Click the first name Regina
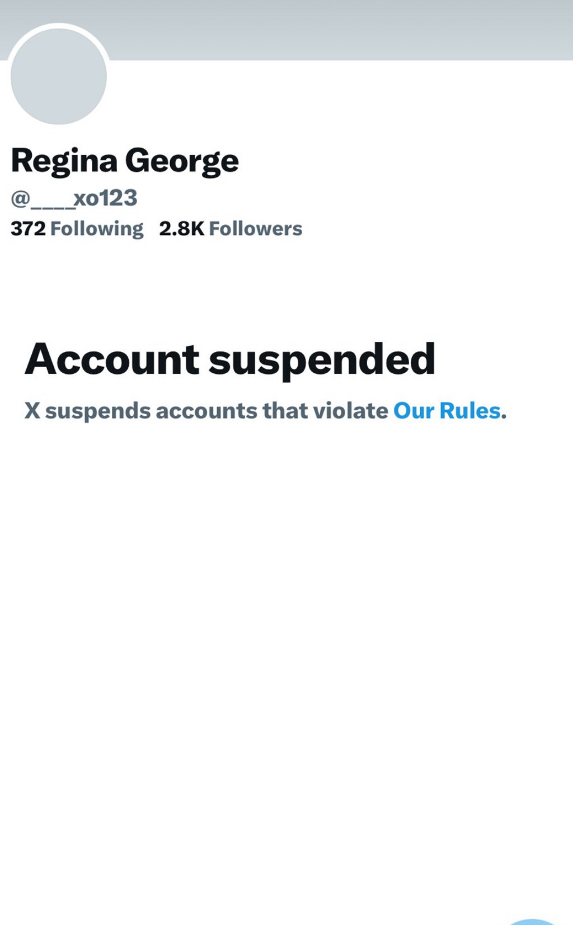This screenshot has width=573, height=925. [64, 162]
